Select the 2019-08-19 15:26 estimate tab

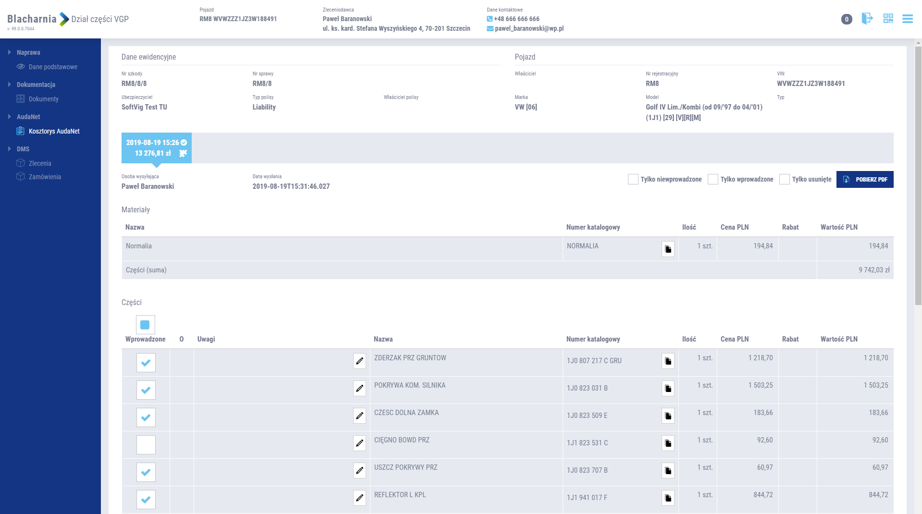click(156, 148)
